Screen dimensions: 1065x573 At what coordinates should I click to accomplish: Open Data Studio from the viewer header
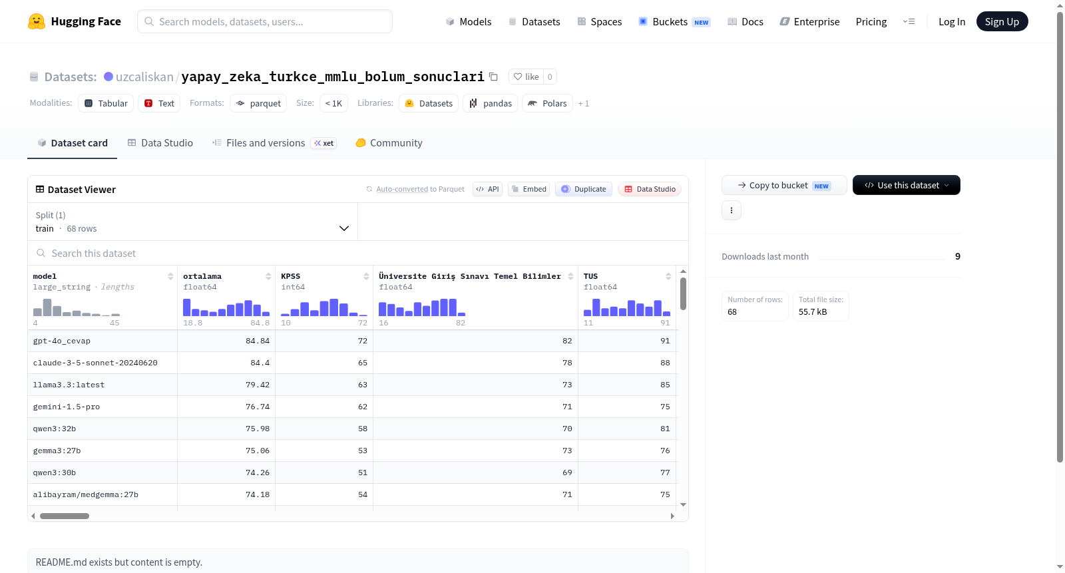pyautogui.click(x=649, y=189)
